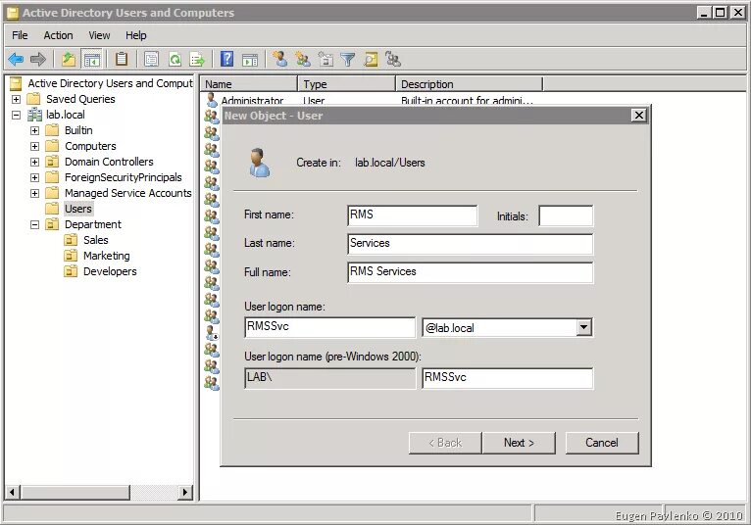Select Domain Controllers in the tree
The height and width of the screenshot is (525, 751).
pos(109,162)
